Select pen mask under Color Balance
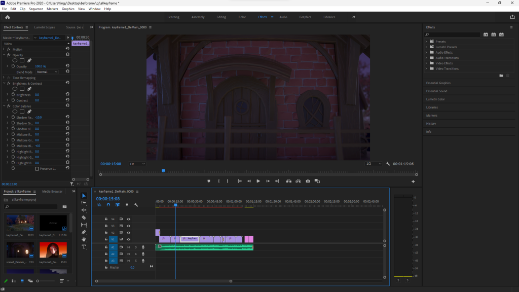The image size is (519, 292). coord(29,112)
